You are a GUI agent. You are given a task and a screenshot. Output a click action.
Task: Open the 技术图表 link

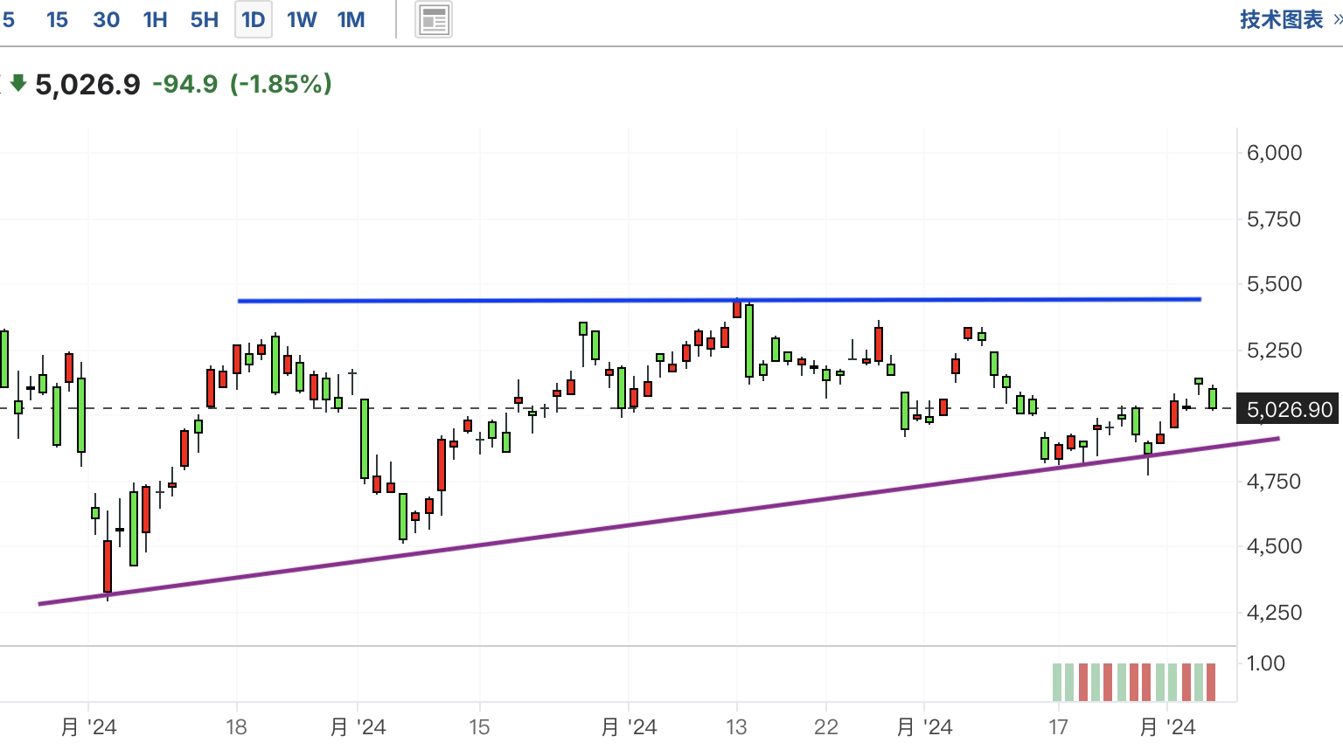click(x=1282, y=19)
